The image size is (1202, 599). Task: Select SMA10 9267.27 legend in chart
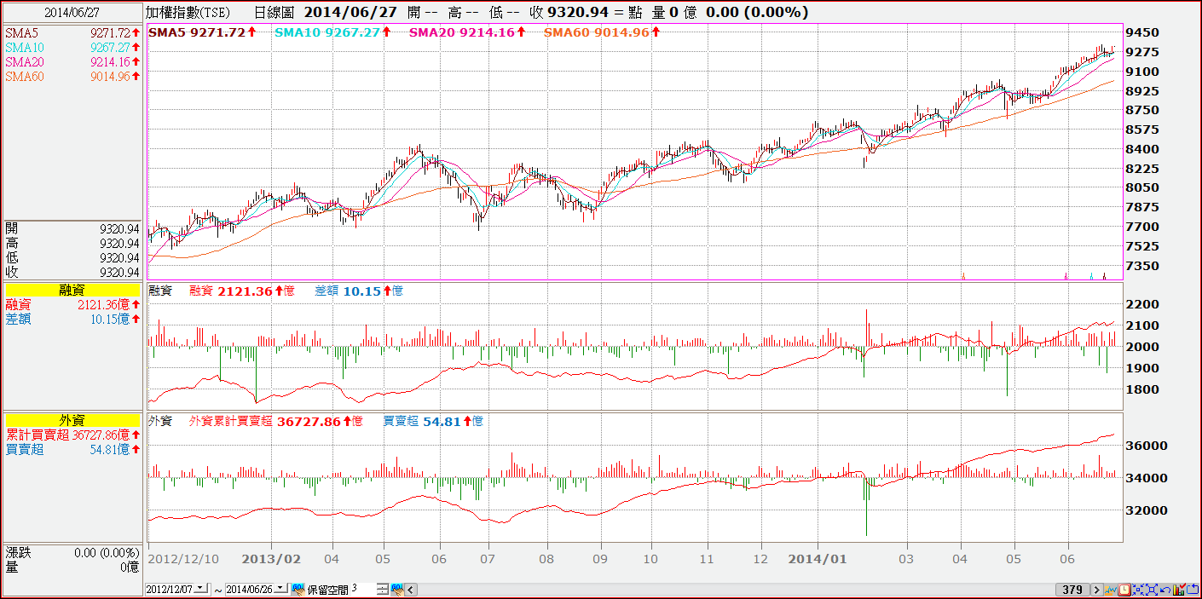coord(332,32)
